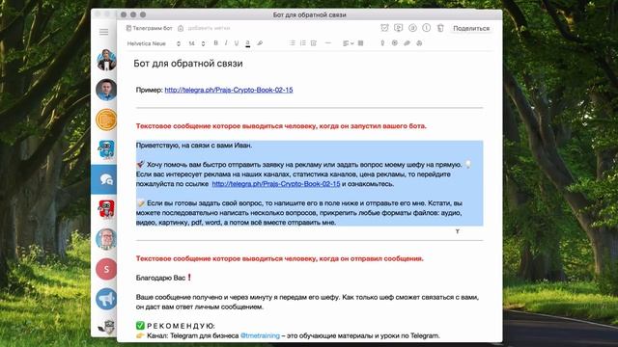Insert a numbered list
The height and width of the screenshot is (347, 618).
click(302, 43)
